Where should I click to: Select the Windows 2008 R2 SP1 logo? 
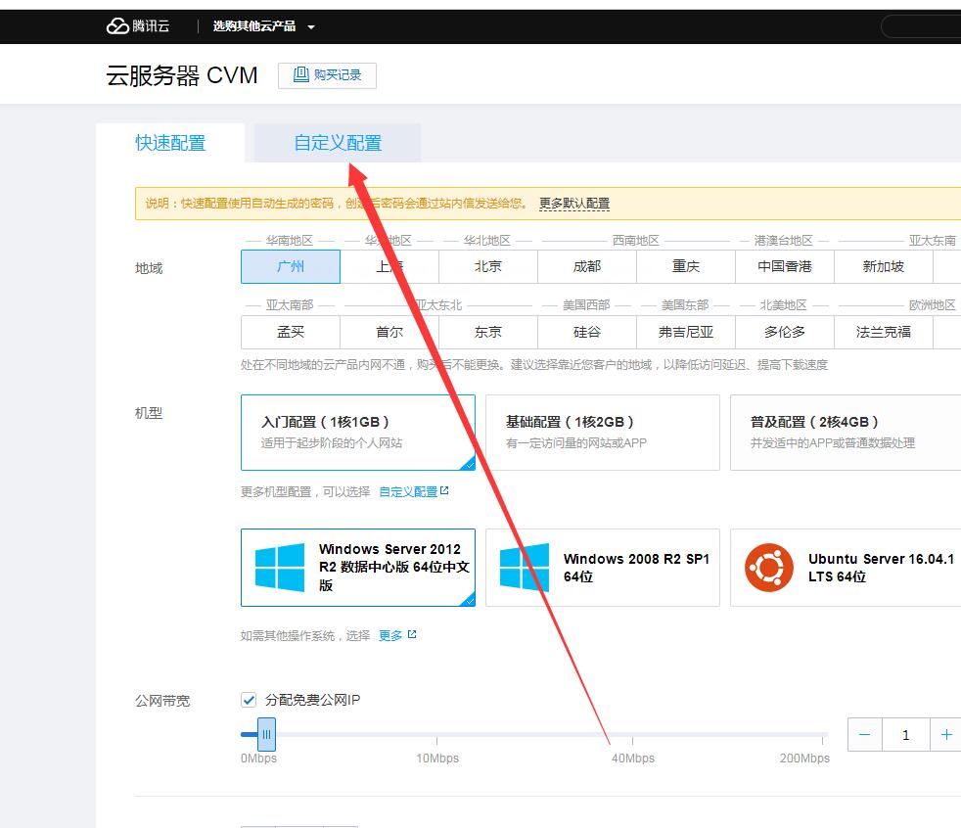524,568
